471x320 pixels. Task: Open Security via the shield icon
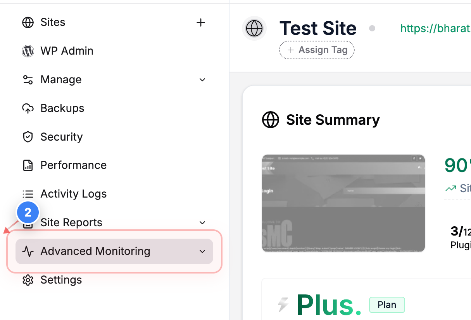pos(28,137)
